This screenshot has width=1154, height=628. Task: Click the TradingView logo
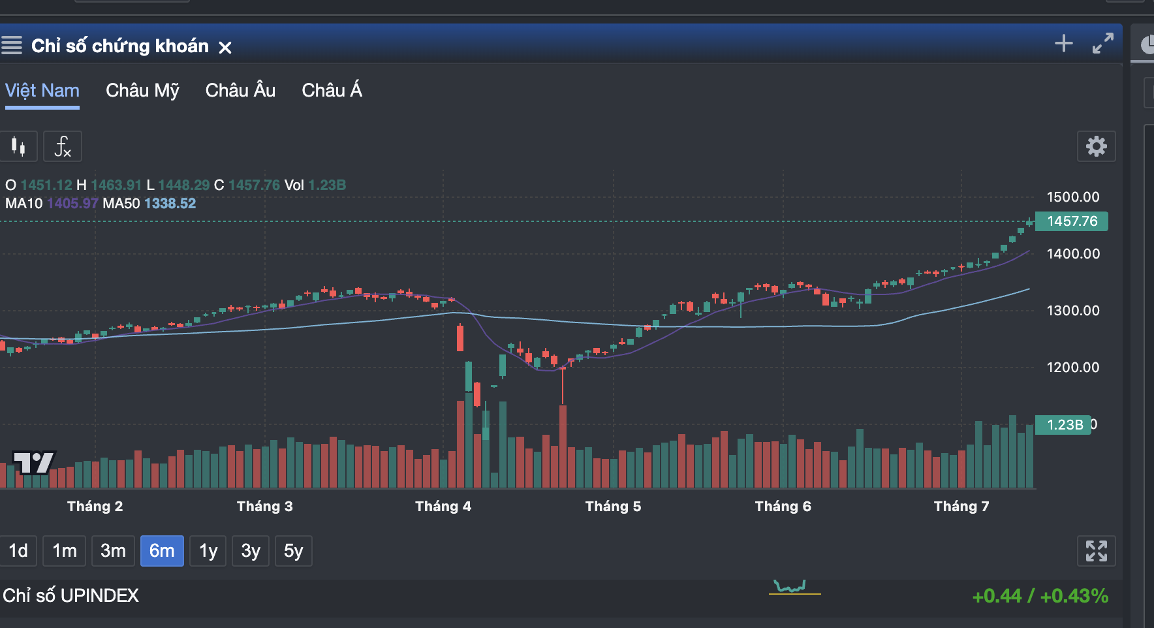point(33,463)
